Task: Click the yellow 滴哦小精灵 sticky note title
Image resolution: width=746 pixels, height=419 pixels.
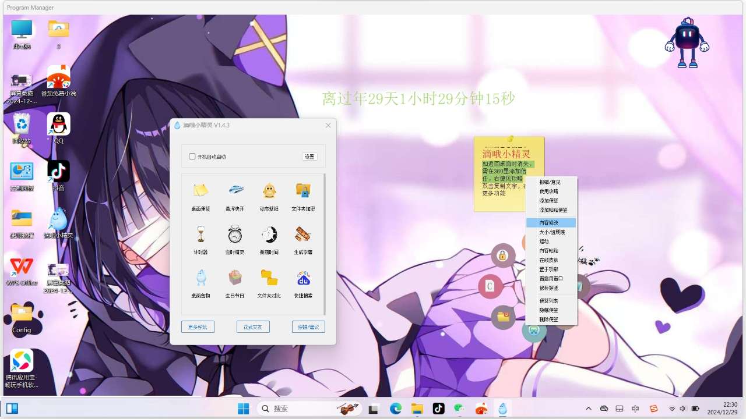Action: (x=506, y=154)
